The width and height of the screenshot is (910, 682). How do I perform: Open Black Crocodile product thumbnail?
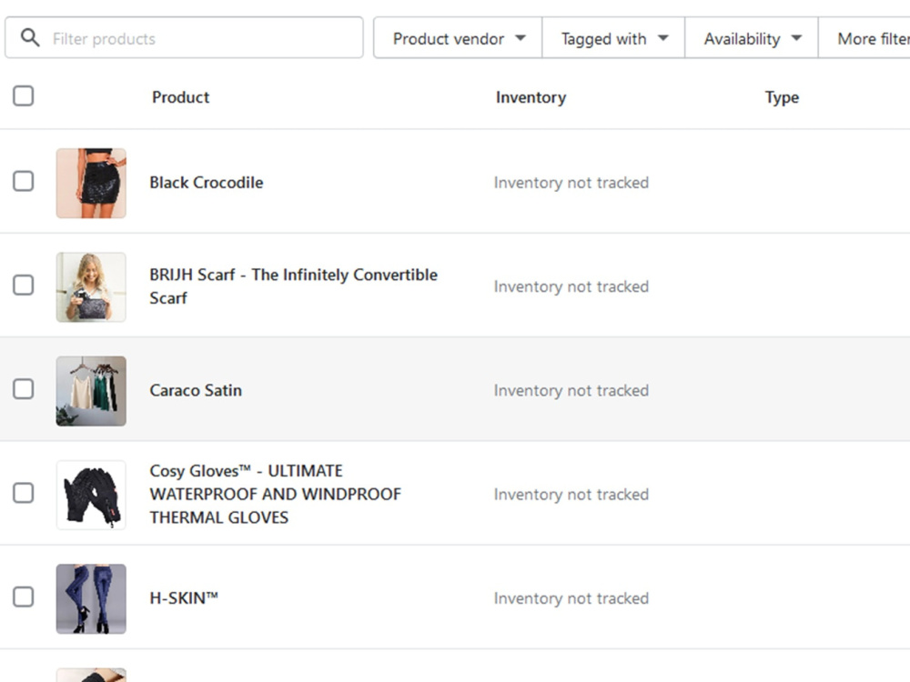[91, 184]
